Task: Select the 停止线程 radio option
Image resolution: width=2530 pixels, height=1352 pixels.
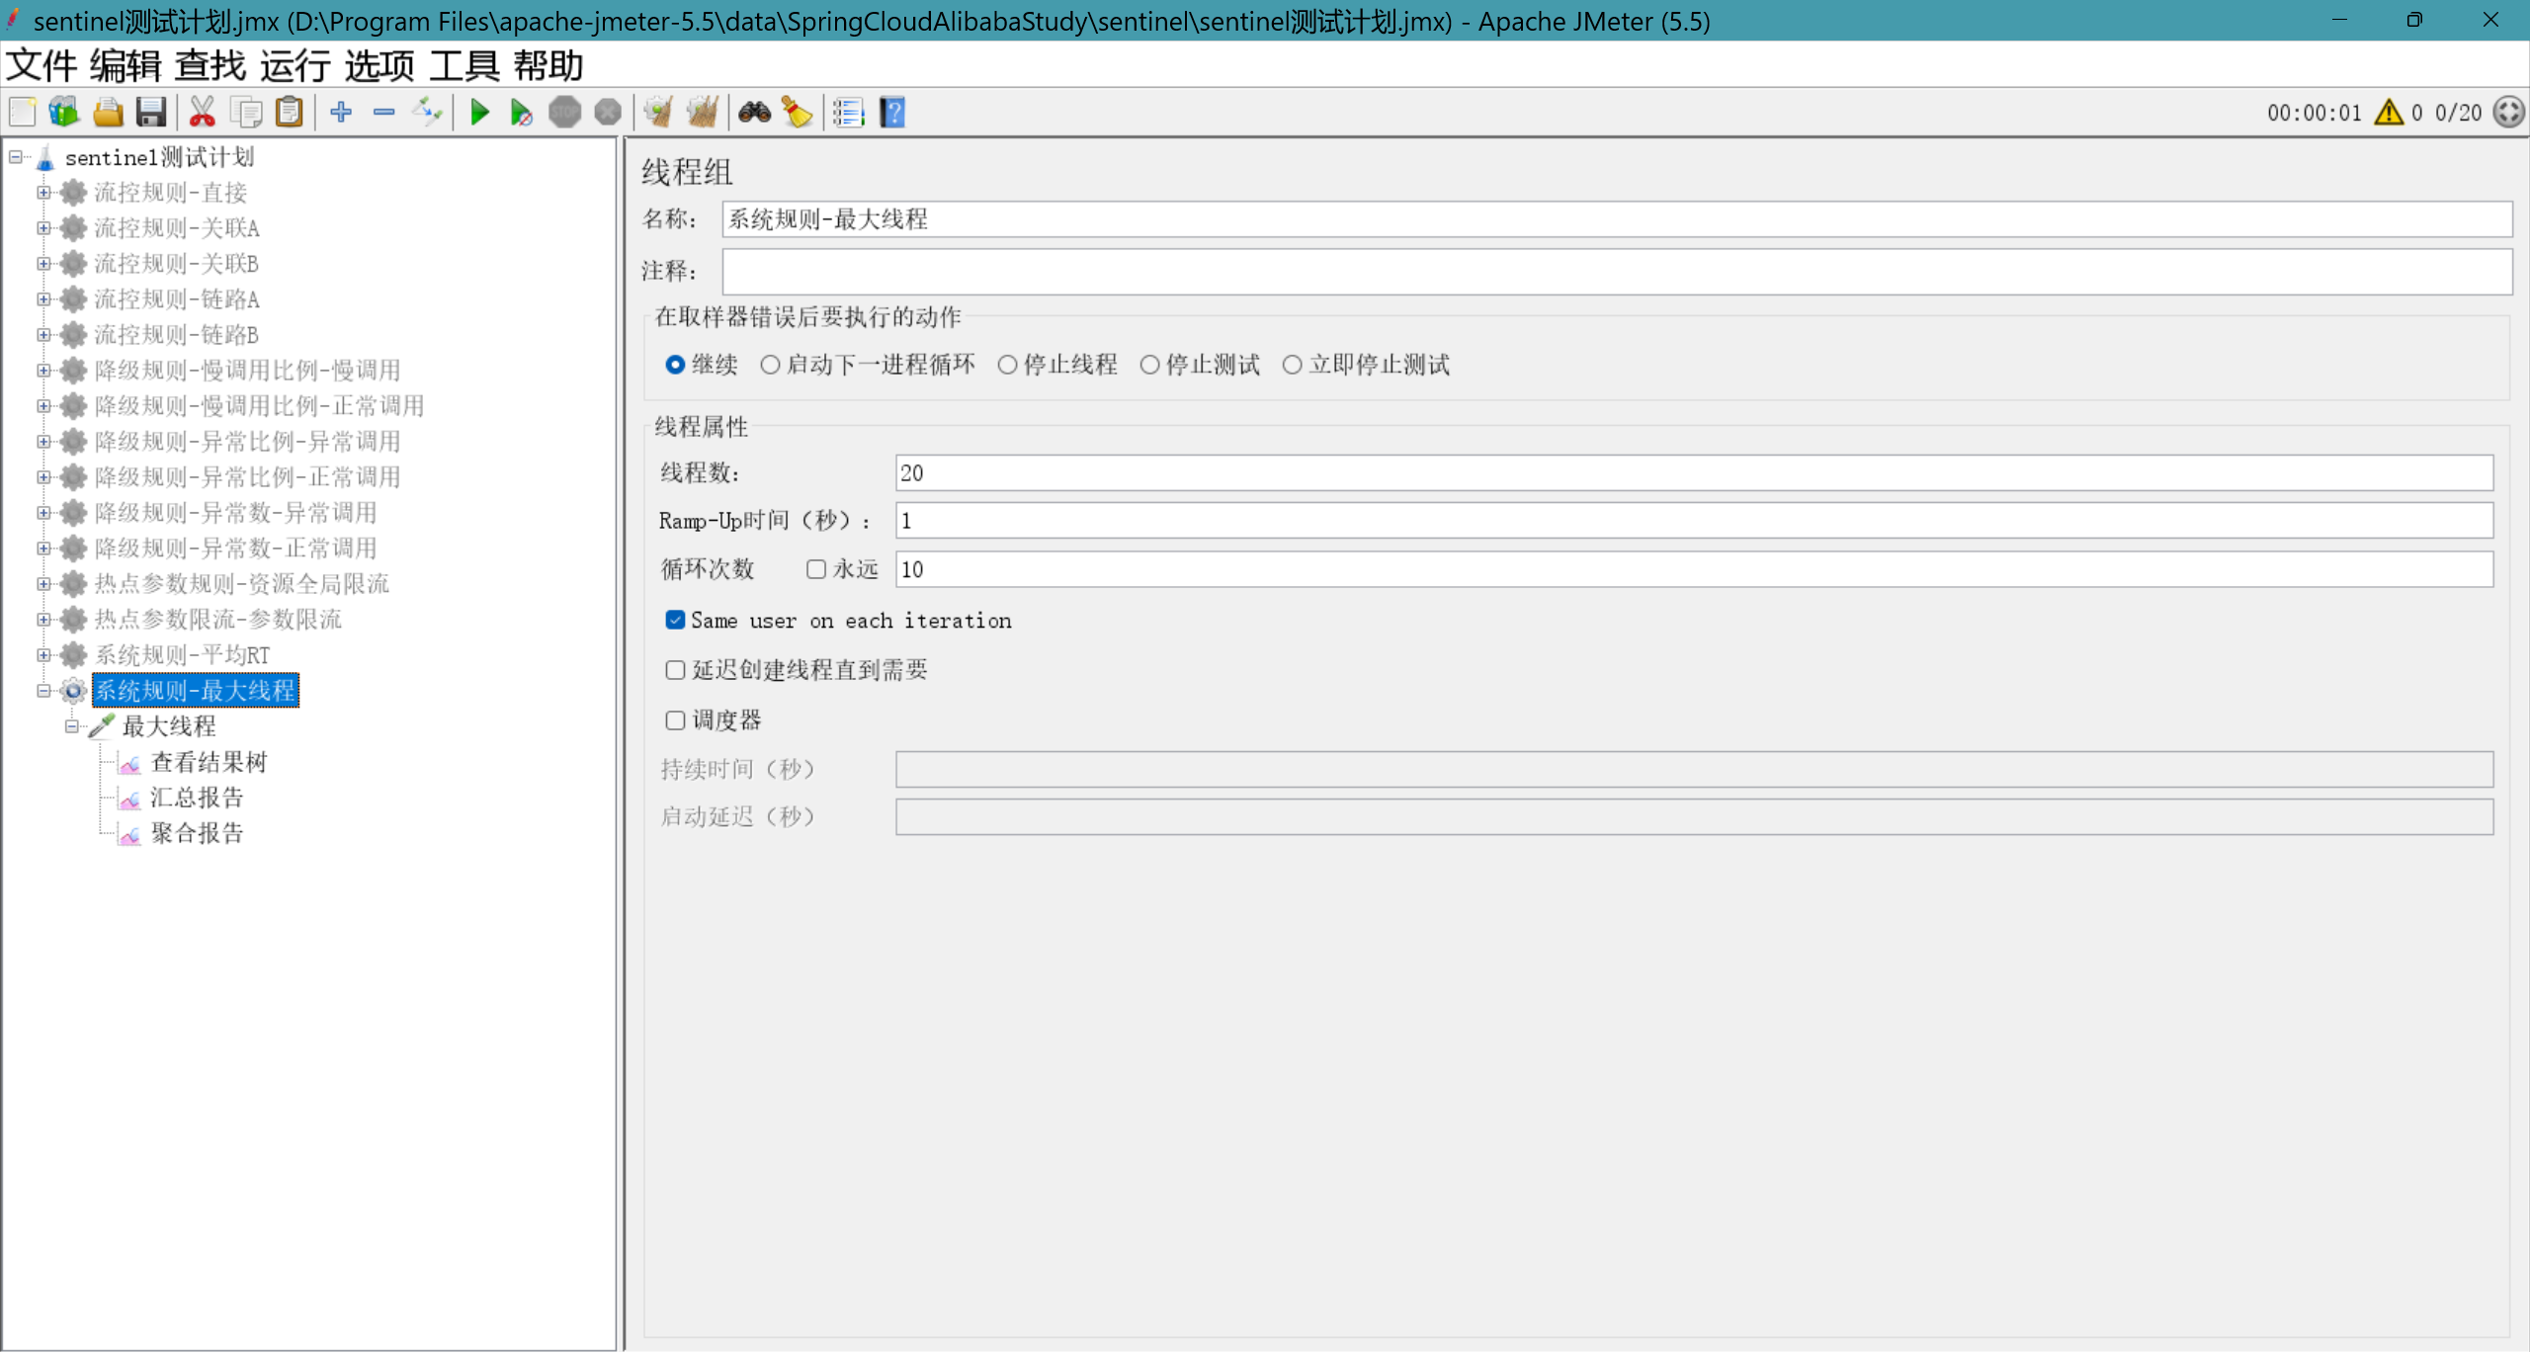Action: click(1007, 365)
